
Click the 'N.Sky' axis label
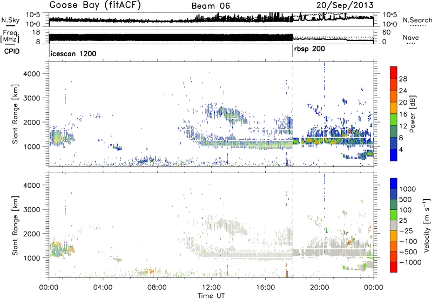10,20
